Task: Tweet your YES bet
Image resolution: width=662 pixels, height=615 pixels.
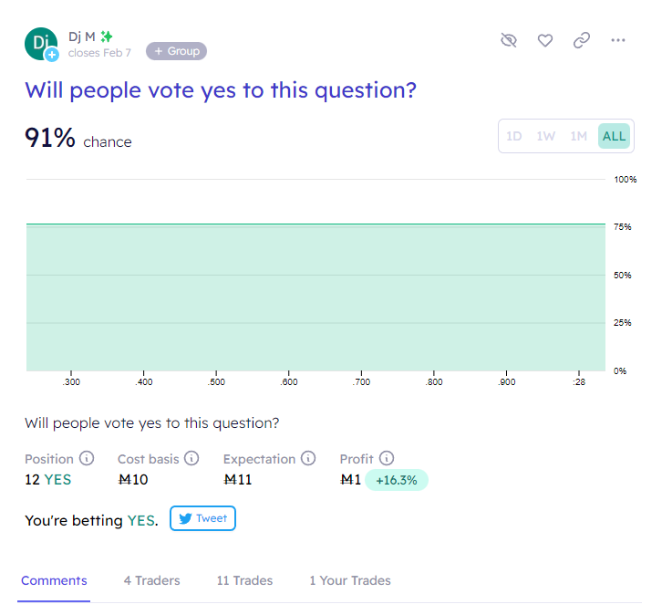Action: (202, 518)
